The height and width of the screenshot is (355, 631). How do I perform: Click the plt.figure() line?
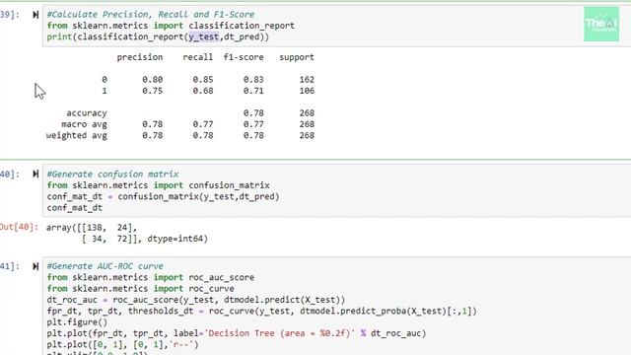click(77, 322)
